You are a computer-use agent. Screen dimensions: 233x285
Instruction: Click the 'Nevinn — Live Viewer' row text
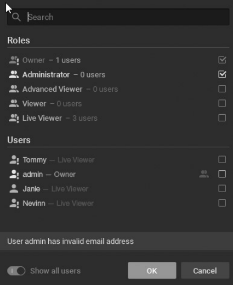pos(58,203)
